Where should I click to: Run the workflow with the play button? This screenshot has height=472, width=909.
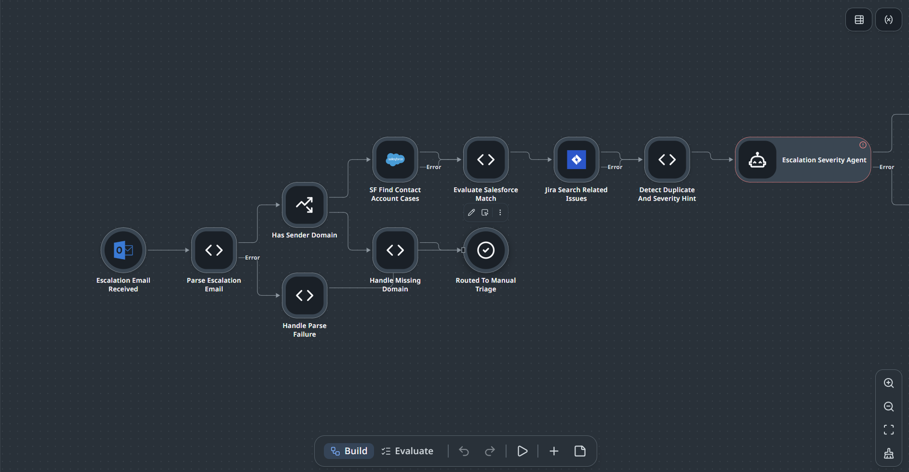tap(522, 451)
